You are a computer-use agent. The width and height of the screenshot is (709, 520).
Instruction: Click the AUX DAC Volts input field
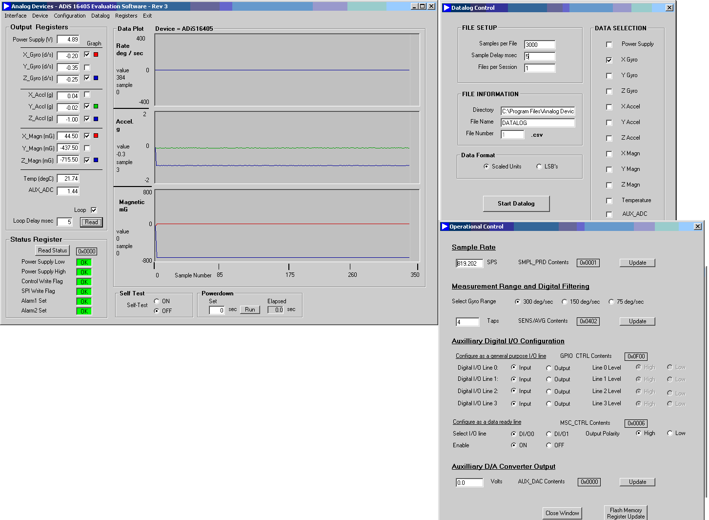click(x=469, y=482)
